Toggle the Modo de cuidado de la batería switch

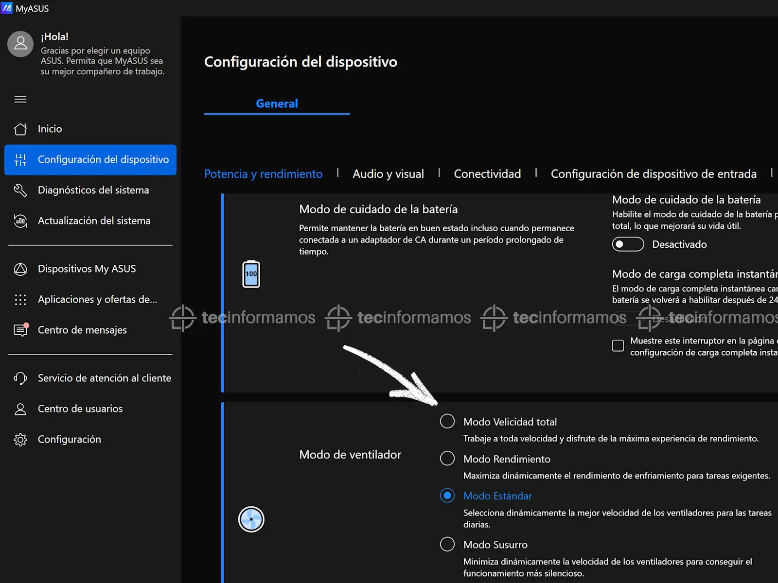pyautogui.click(x=628, y=244)
